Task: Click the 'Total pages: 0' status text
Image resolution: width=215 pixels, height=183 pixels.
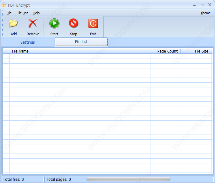Action: (x=59, y=179)
